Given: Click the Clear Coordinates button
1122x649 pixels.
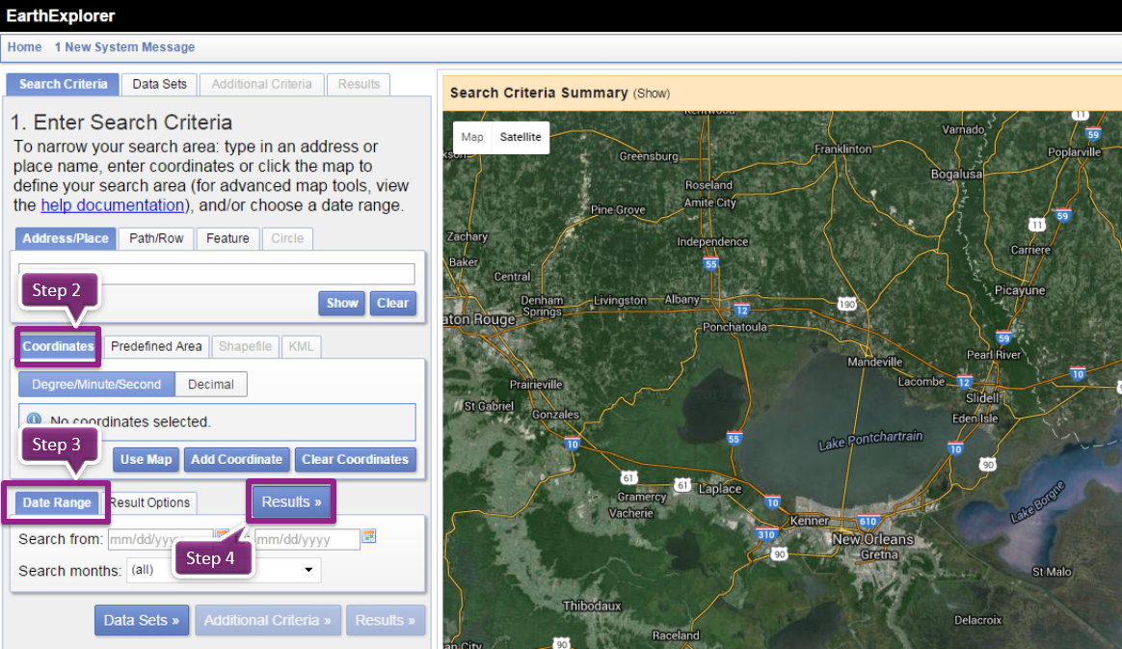Looking at the screenshot, I should (355, 459).
